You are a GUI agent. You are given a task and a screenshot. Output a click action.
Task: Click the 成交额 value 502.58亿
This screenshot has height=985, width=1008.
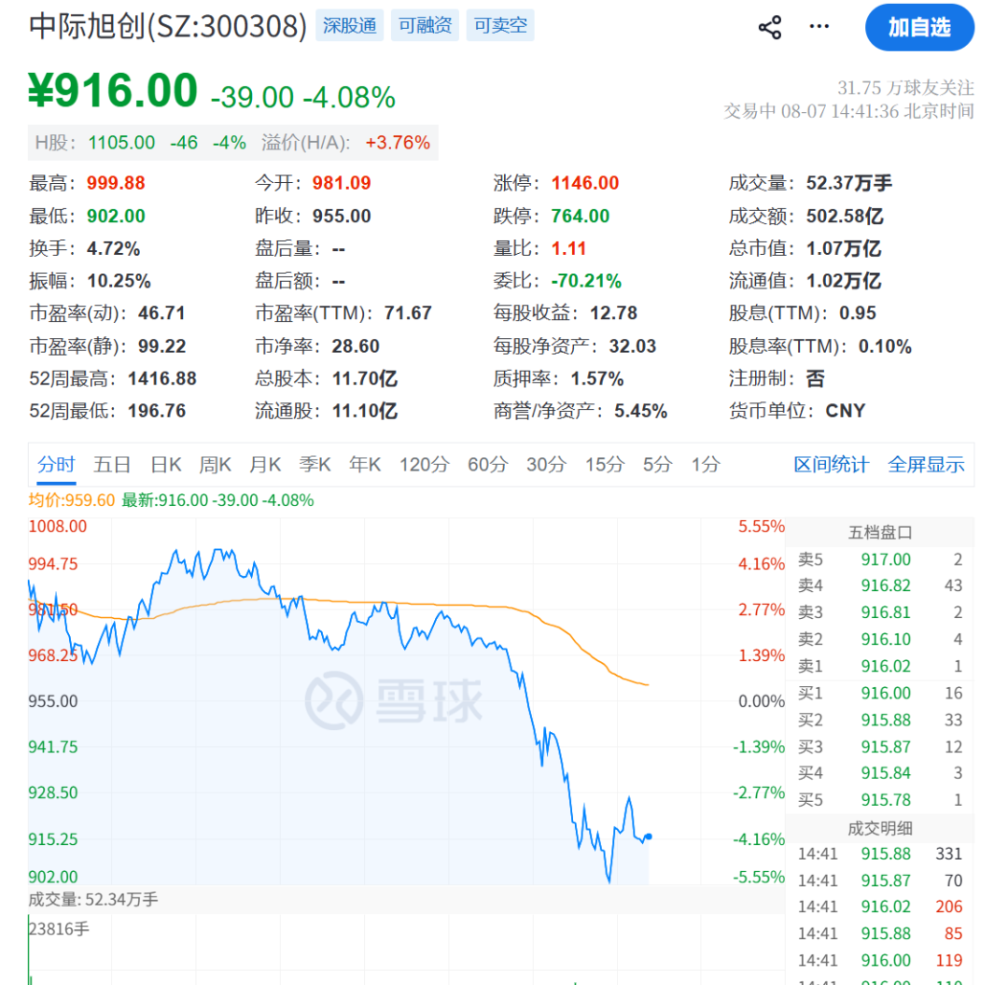coord(845,216)
